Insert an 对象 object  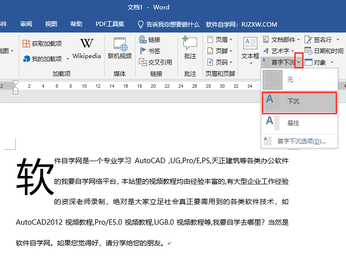pos(315,63)
